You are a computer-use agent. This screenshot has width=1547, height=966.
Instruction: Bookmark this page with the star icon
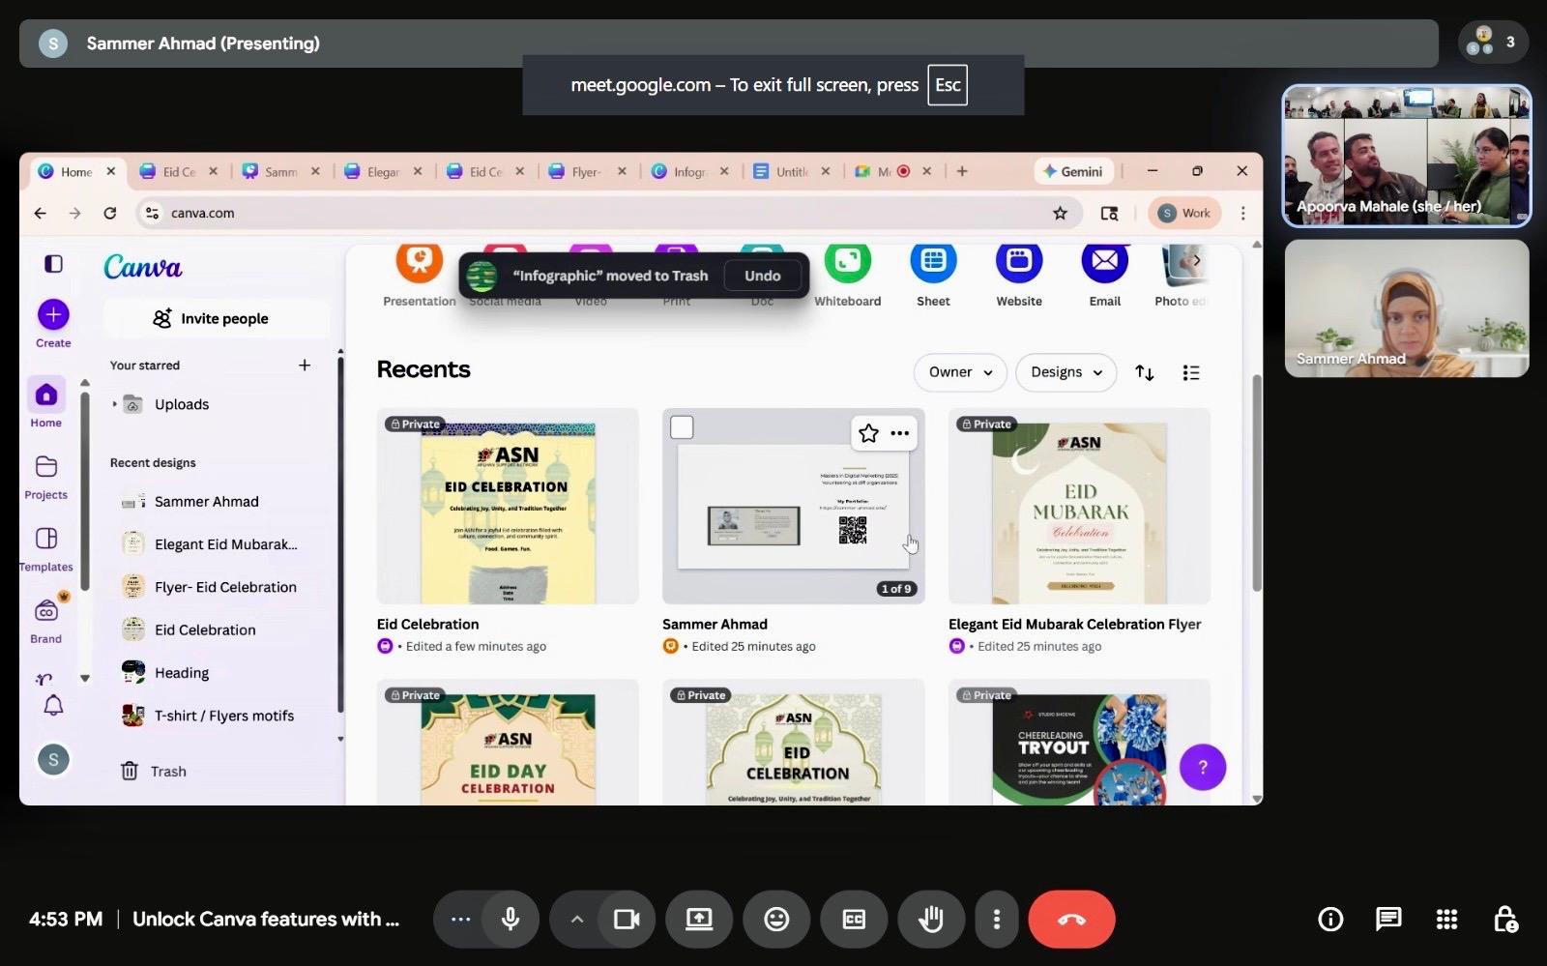(x=1060, y=213)
